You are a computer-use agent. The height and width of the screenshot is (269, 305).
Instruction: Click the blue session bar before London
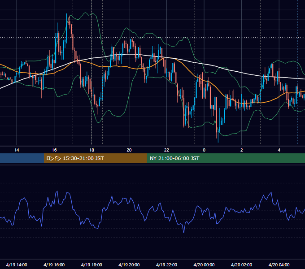[x=22, y=158]
